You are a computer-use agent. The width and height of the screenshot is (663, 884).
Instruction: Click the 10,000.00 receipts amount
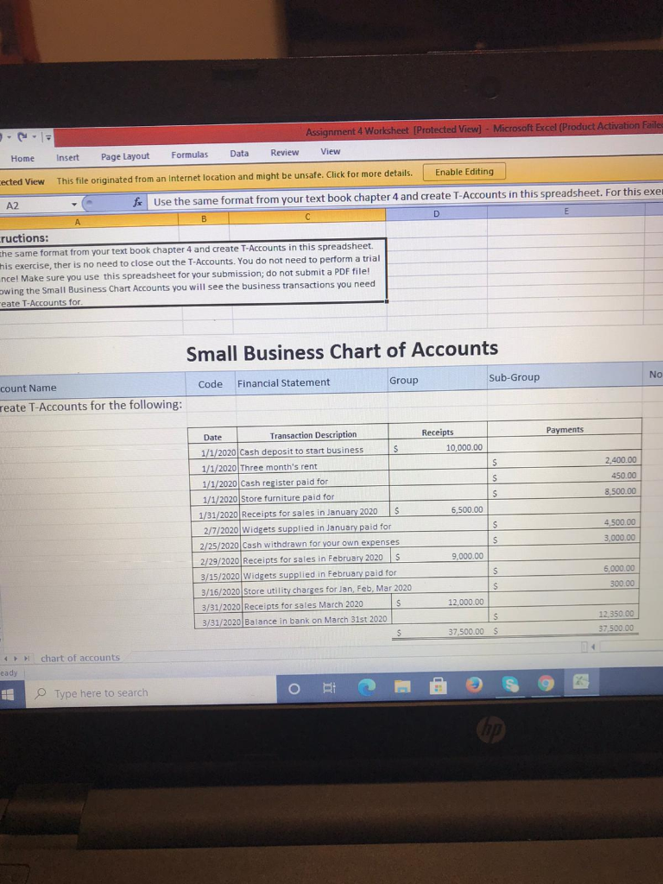click(464, 448)
